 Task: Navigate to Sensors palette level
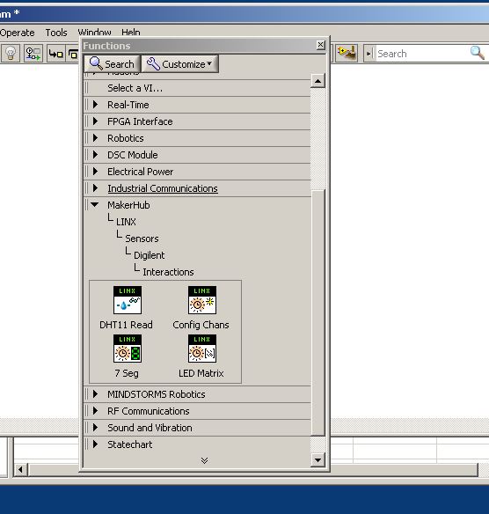point(142,239)
